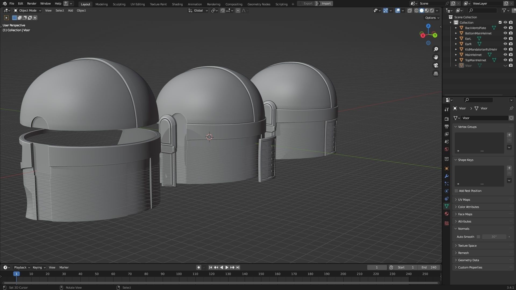Open the Particles properties tab
The width and height of the screenshot is (516, 290).
(447, 184)
